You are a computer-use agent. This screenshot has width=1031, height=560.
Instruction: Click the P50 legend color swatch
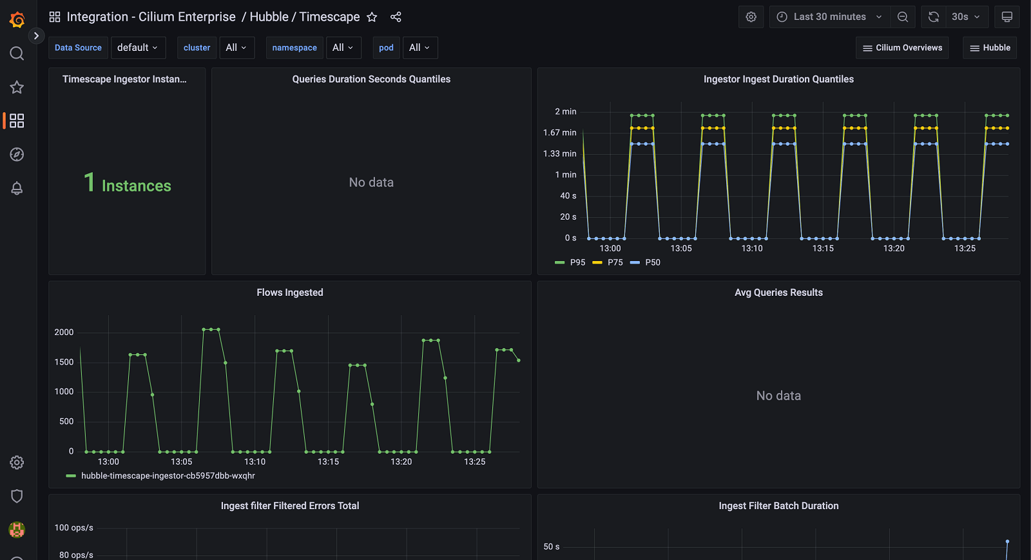tap(635, 262)
